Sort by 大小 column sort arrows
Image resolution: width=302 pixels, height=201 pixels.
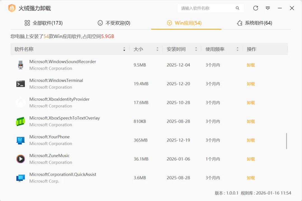(x=157, y=49)
